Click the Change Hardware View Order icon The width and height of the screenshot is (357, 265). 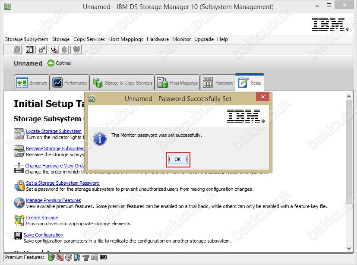pos(19,168)
